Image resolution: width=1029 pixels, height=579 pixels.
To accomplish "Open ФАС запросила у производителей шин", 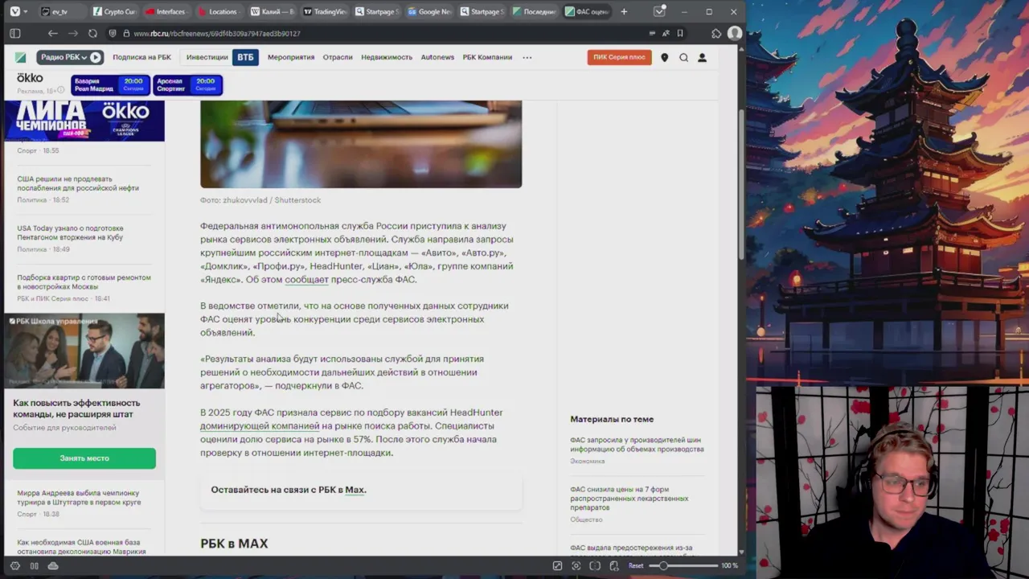I will point(637,445).
